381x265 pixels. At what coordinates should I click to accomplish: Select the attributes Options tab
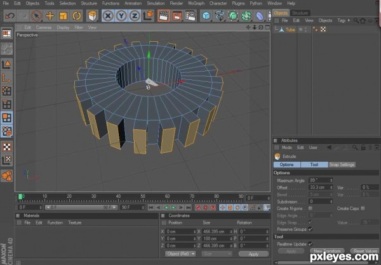[287, 165]
